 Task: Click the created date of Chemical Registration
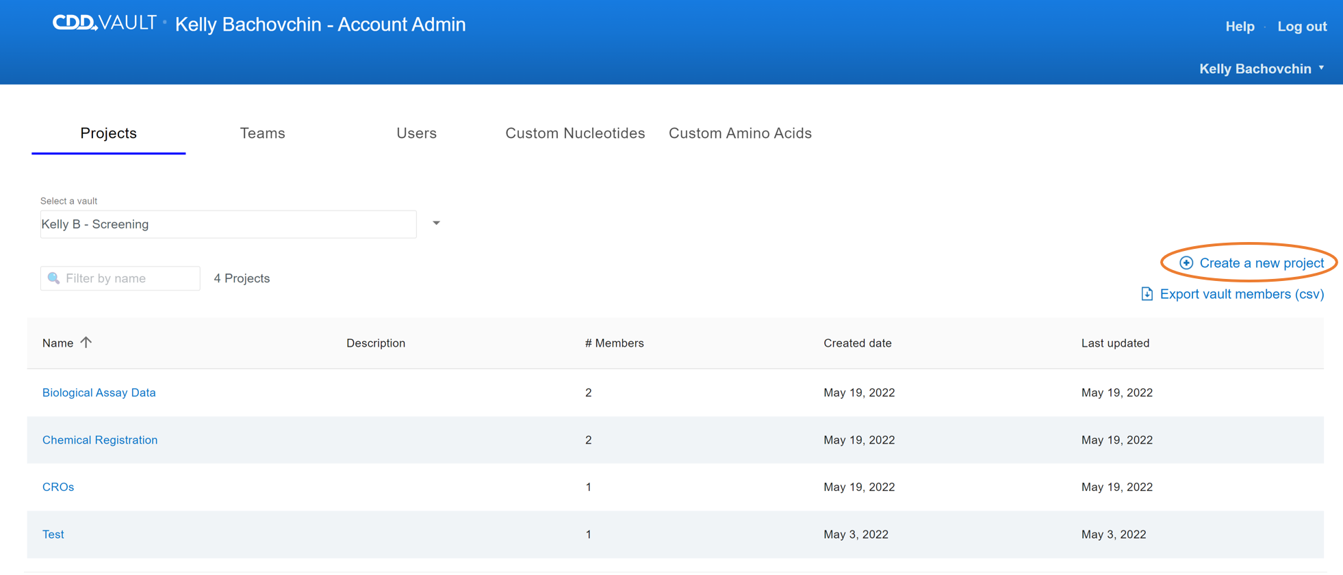[859, 440]
